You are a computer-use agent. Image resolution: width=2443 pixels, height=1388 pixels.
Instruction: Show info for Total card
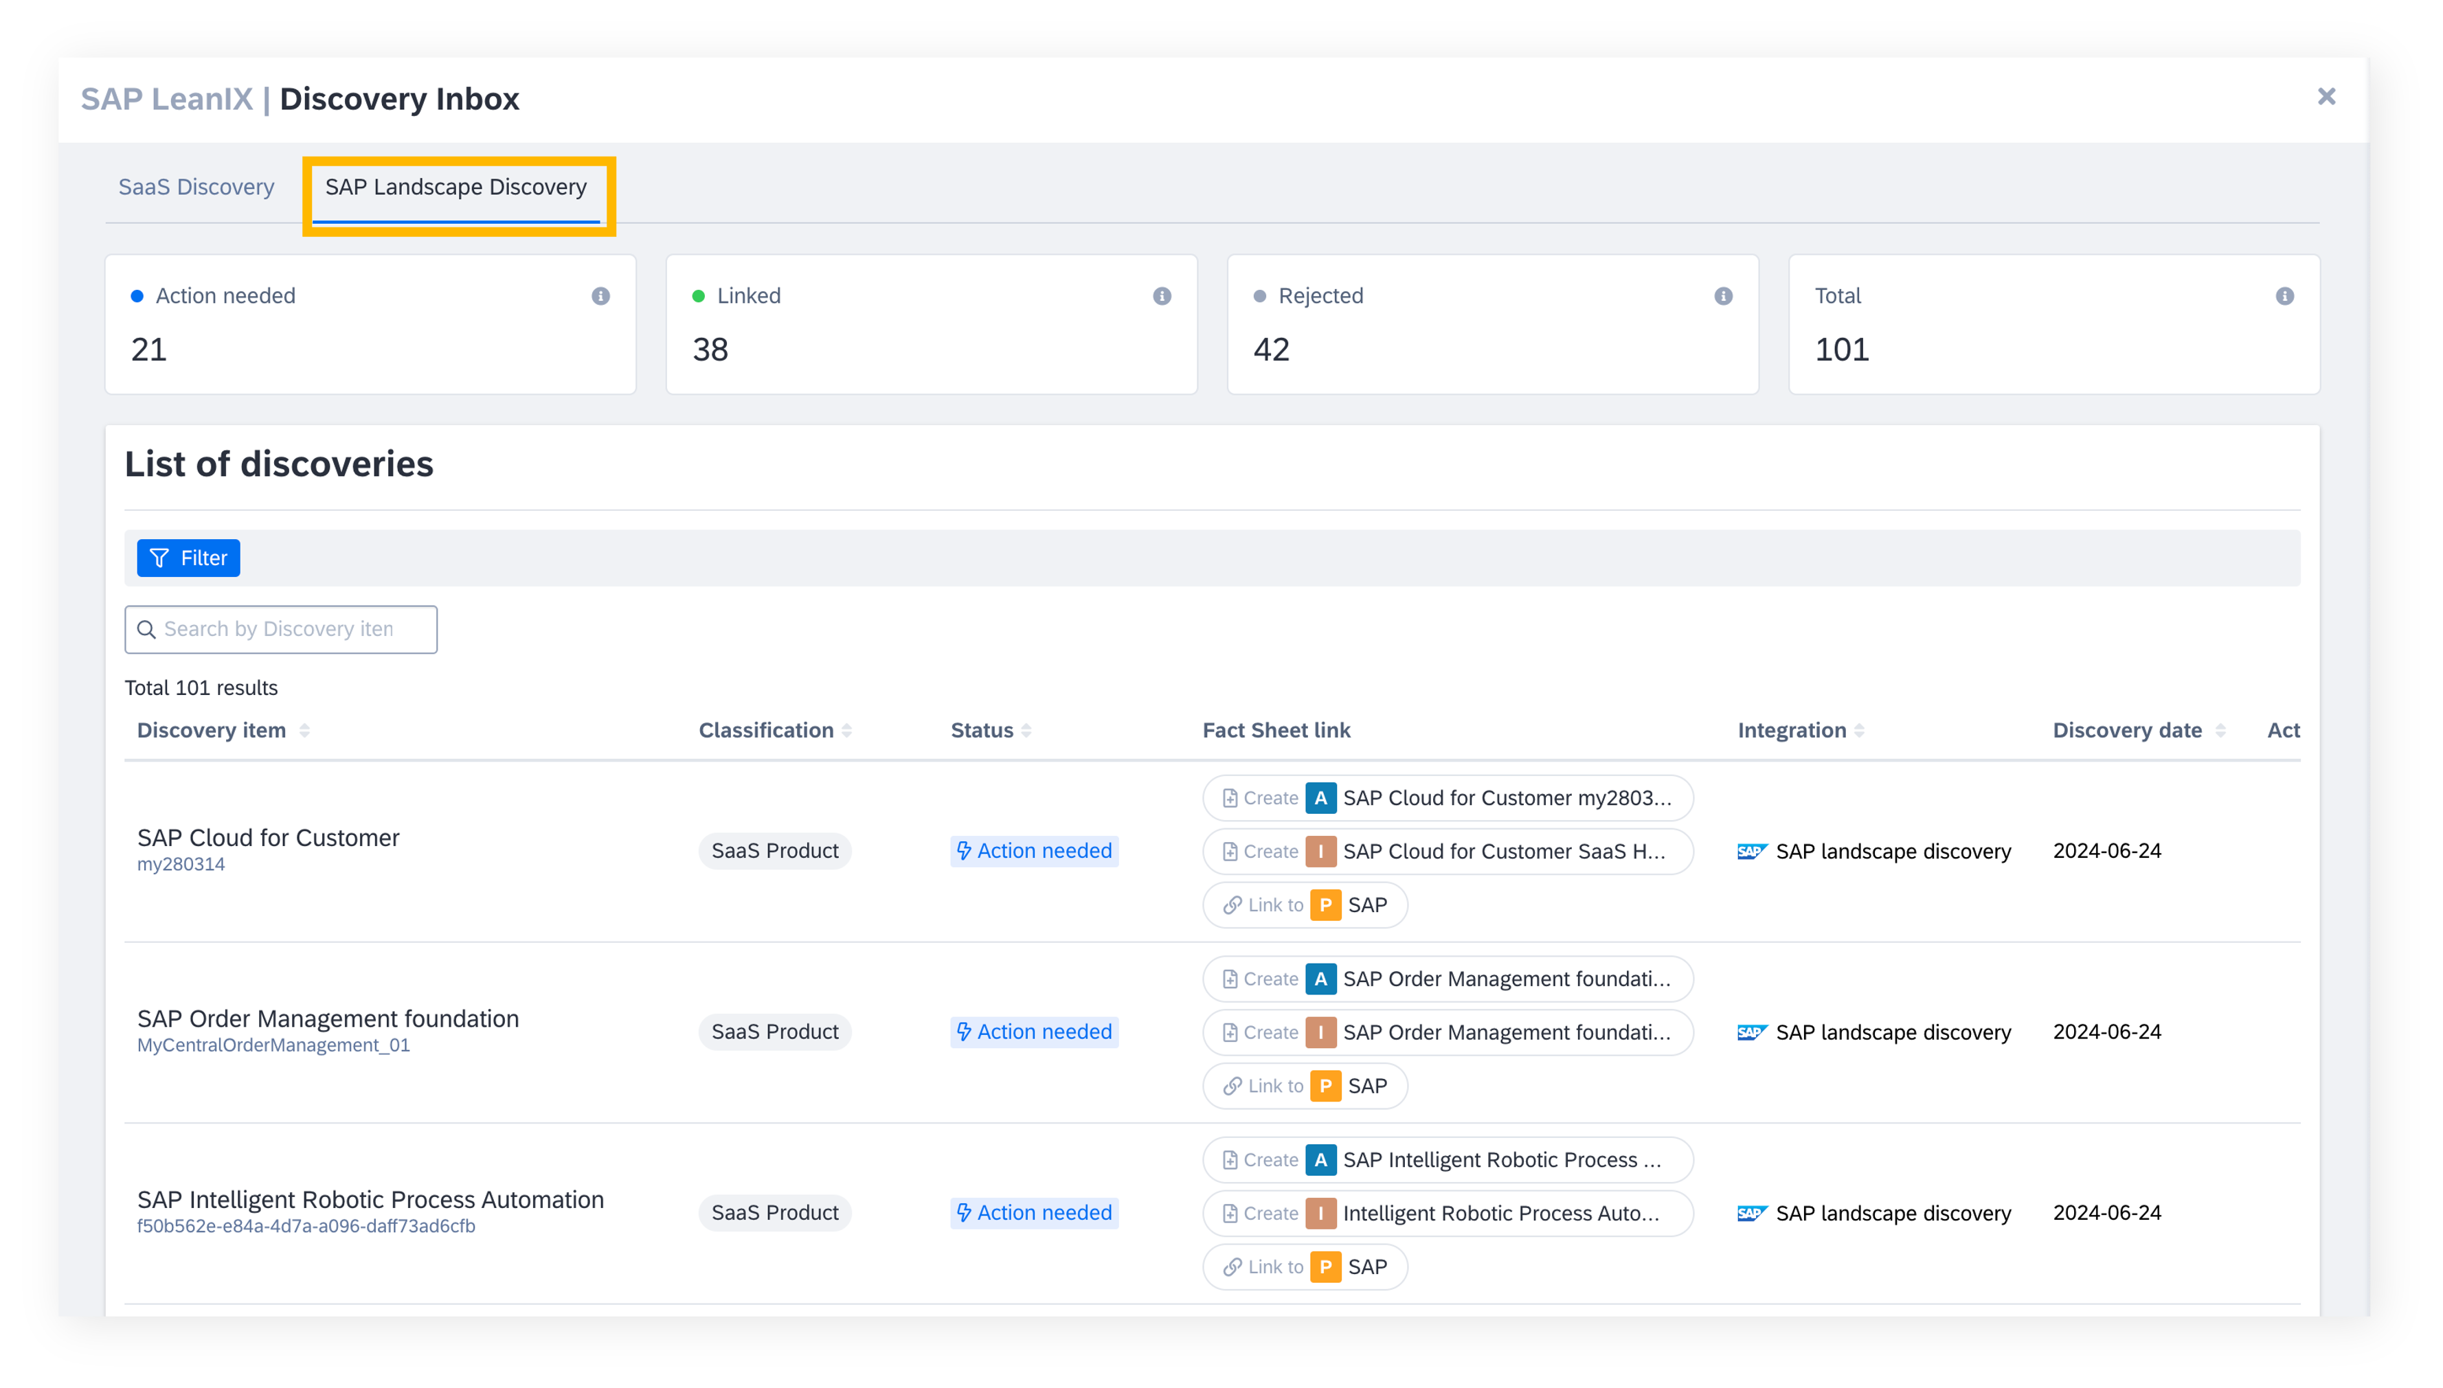coord(2285,295)
